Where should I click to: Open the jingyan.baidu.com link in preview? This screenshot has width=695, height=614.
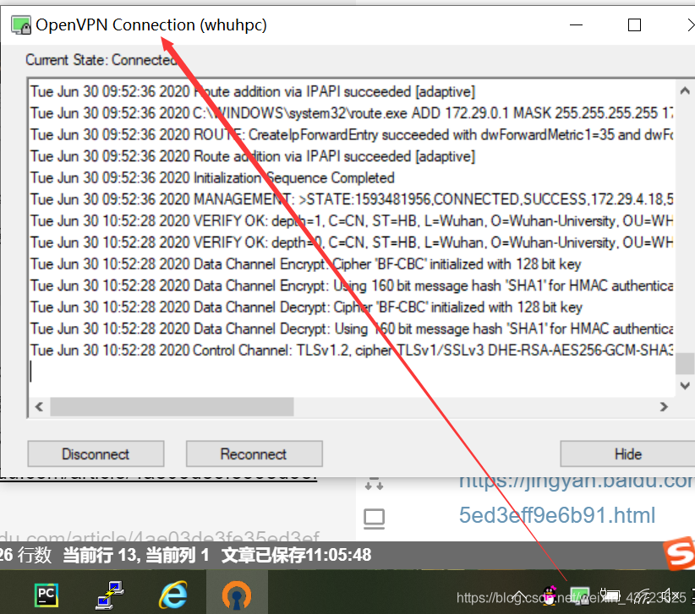(577, 482)
